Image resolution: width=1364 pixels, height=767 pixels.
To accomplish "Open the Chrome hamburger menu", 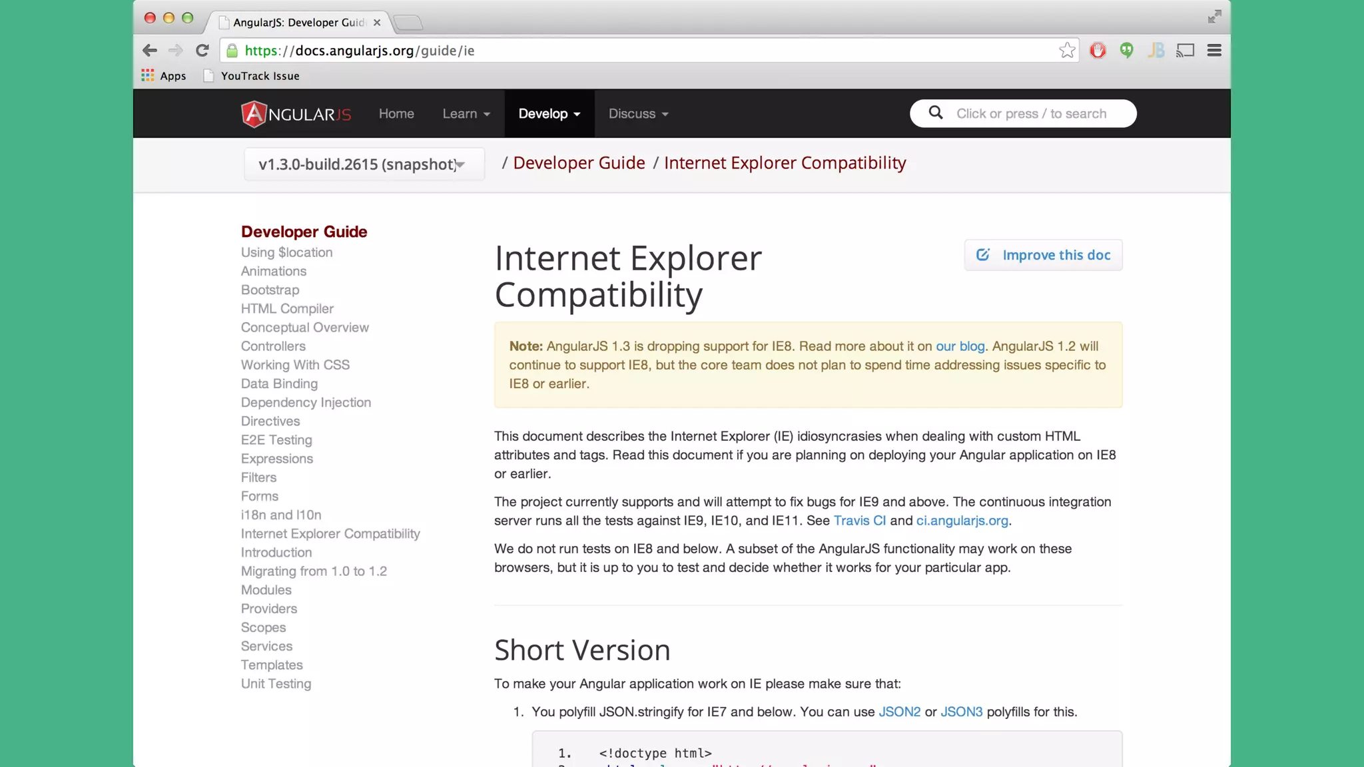I will [1214, 51].
